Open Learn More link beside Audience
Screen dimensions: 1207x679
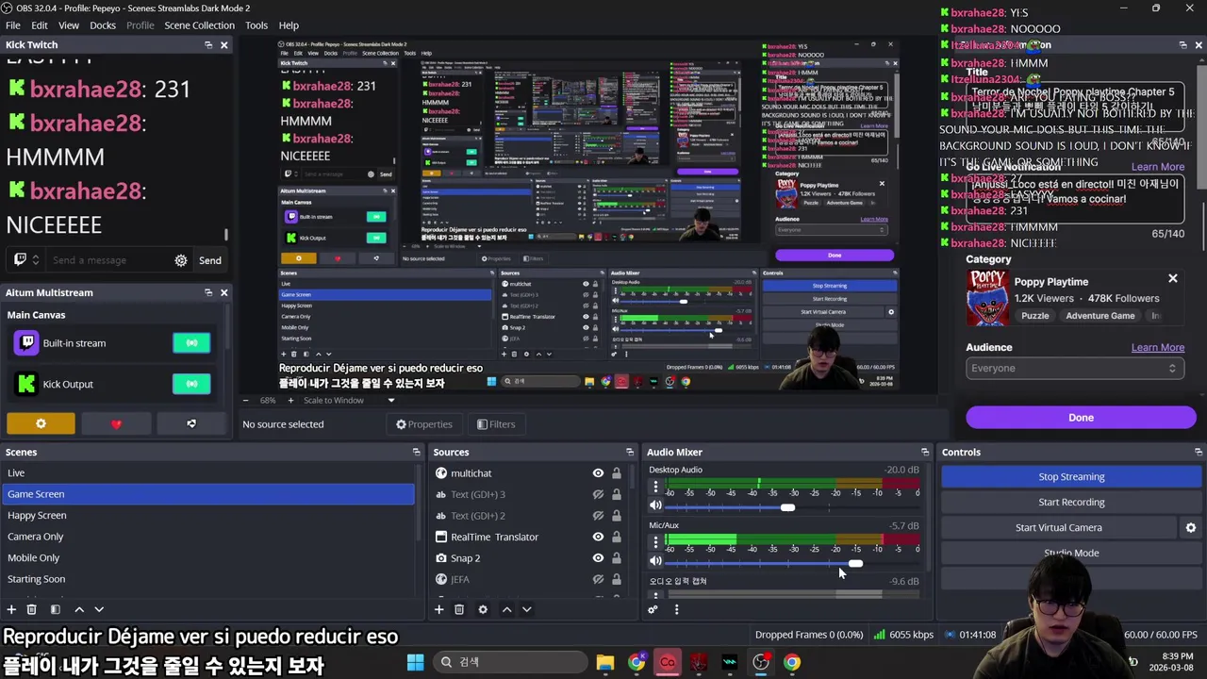tap(1157, 347)
